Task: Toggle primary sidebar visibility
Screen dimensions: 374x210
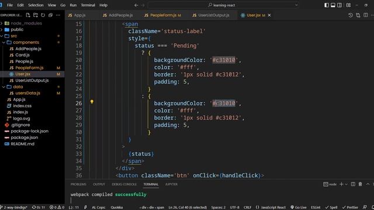Action: pyautogui.click(x=327, y=5)
